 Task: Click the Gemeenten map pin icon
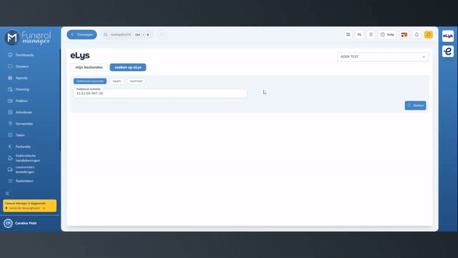coord(10,123)
